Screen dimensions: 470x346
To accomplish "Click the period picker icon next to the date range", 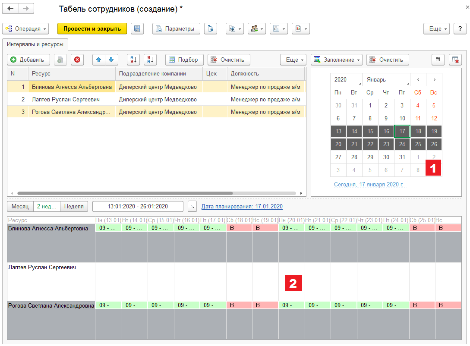I will pyautogui.click(x=192, y=206).
